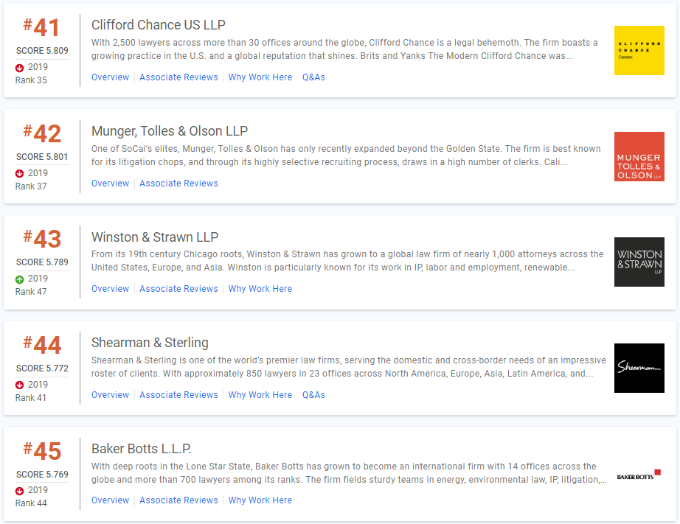Screen dimensions: 680x524
Task: View Baker Botts Overview link
Action: (x=110, y=500)
